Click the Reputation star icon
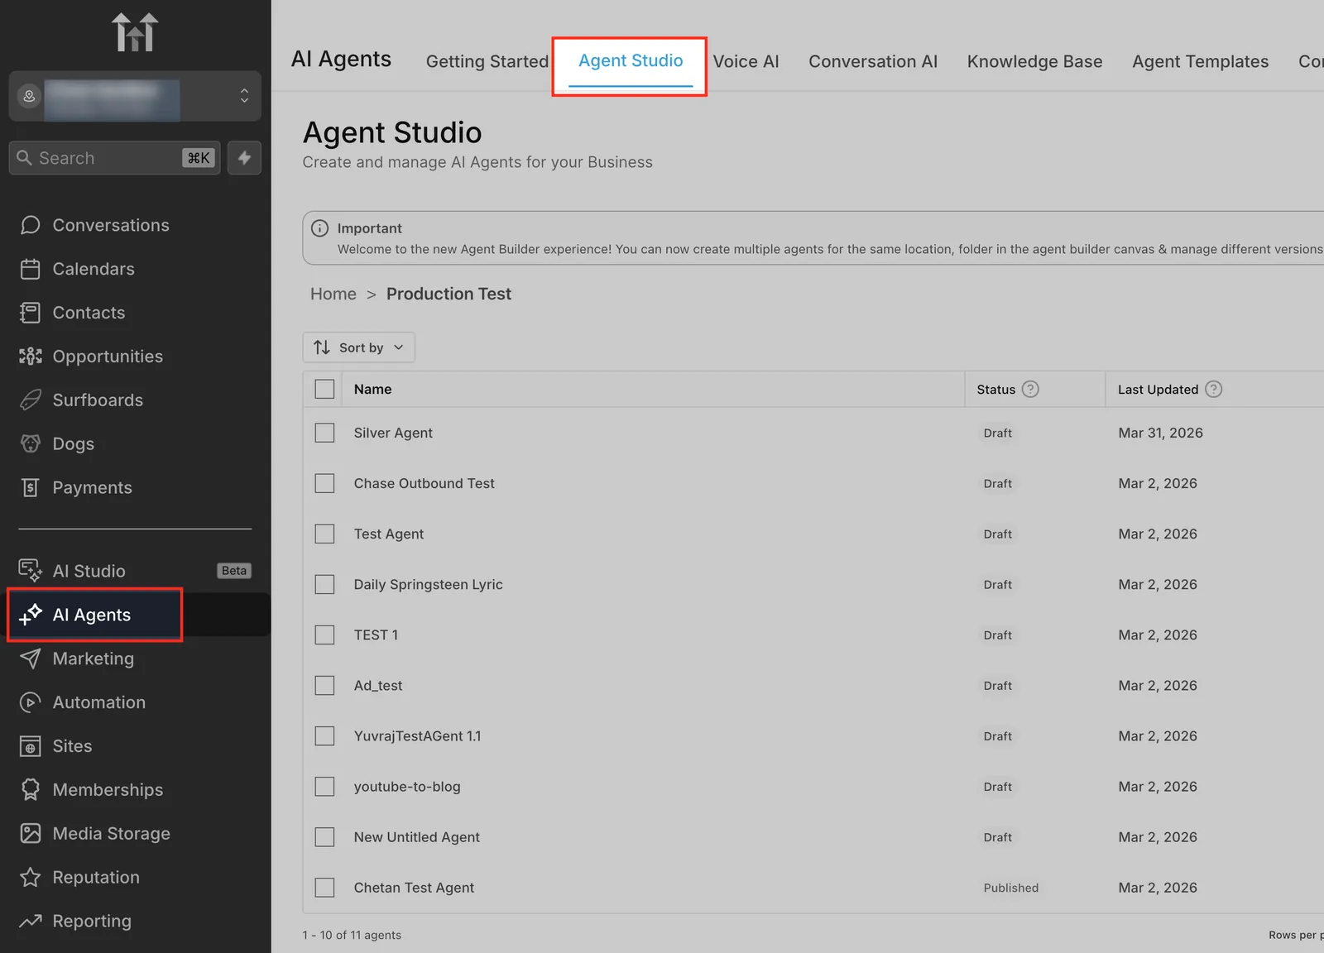 (x=31, y=877)
